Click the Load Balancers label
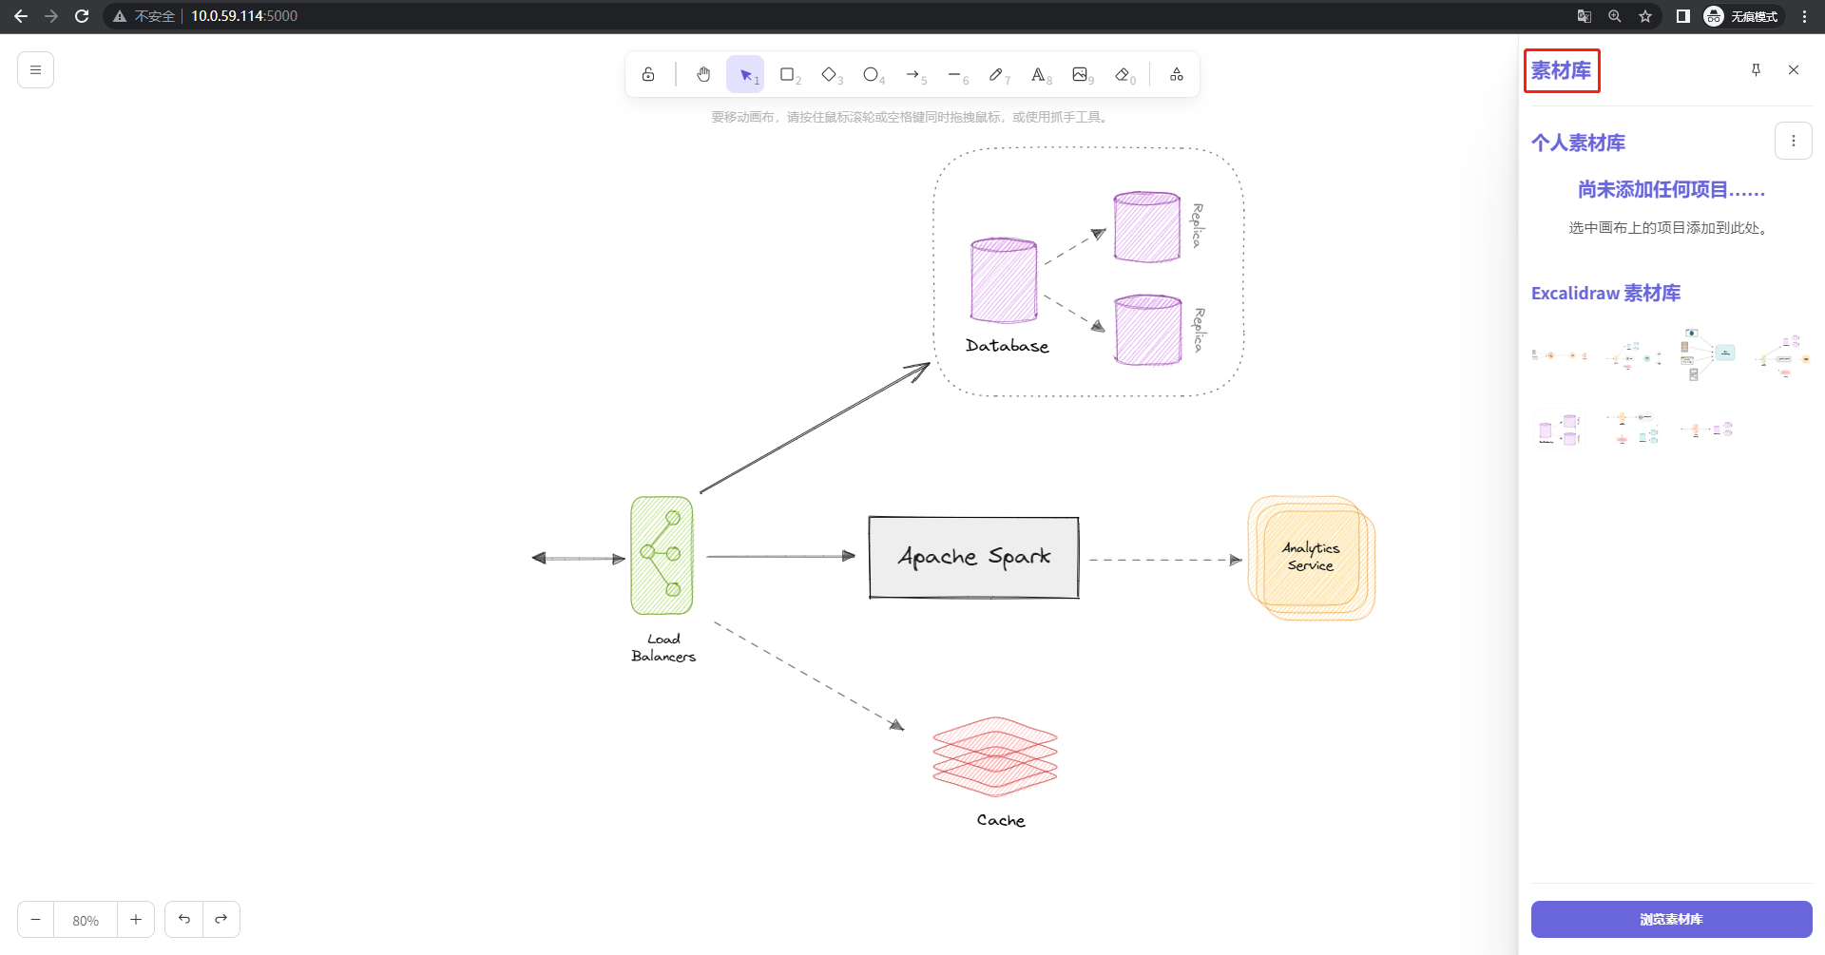This screenshot has width=1825, height=955. point(663,647)
